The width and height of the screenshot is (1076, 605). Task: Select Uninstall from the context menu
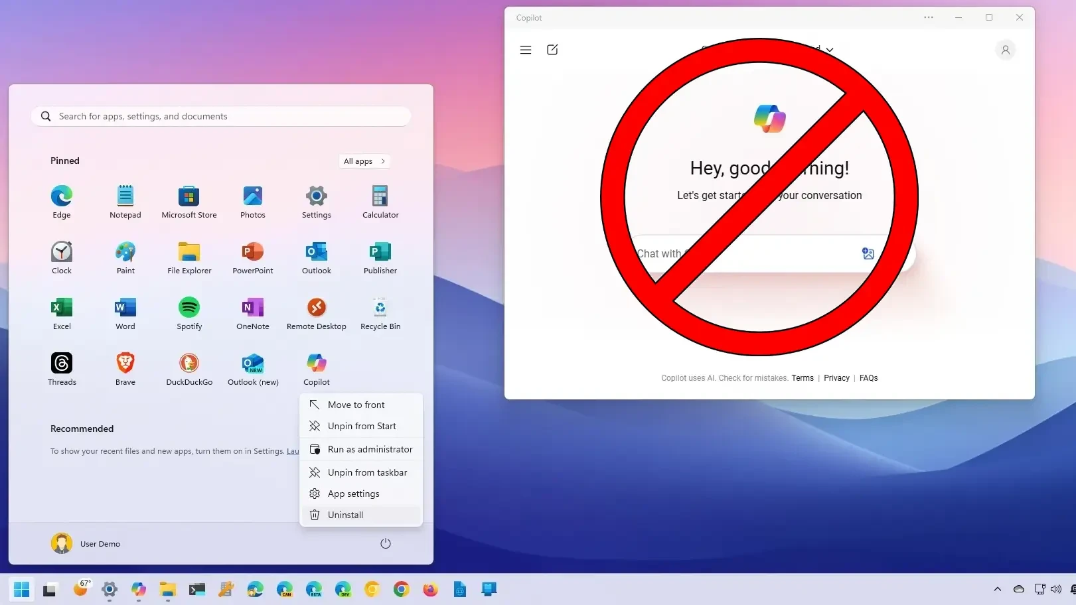pyautogui.click(x=345, y=515)
